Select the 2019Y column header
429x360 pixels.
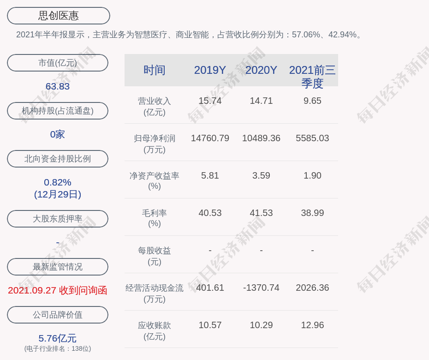(x=210, y=70)
